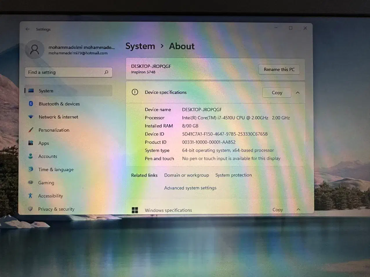Go back with the Settings back arrow
Screen dimensions: 370x277
(28, 29)
